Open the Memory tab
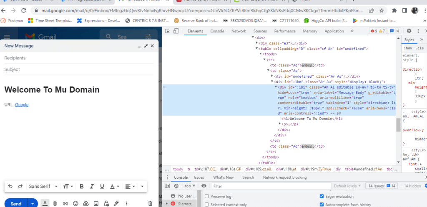Image resolution: width=427 pixels, height=207 pixels. point(310,31)
